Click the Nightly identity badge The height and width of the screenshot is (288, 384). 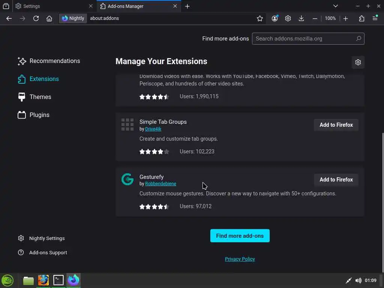pos(73,18)
